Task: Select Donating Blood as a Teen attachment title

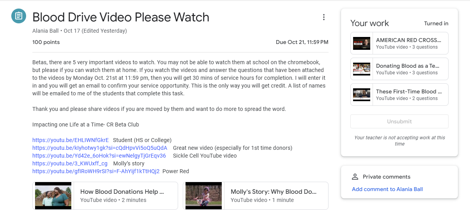Action: pyautogui.click(x=408, y=66)
